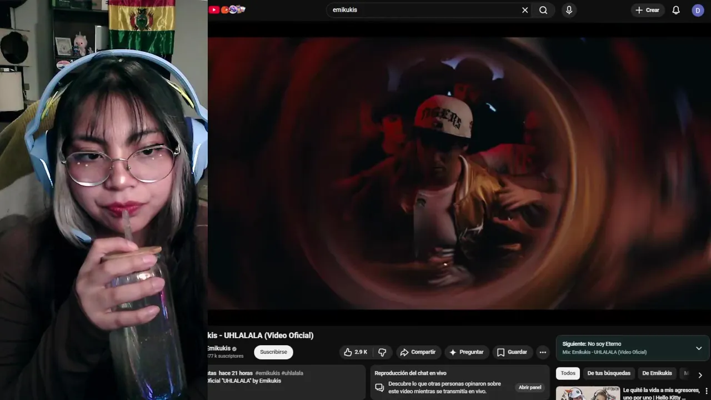711x400 pixels.
Task: Select the Todos filter chip
Action: (568, 373)
